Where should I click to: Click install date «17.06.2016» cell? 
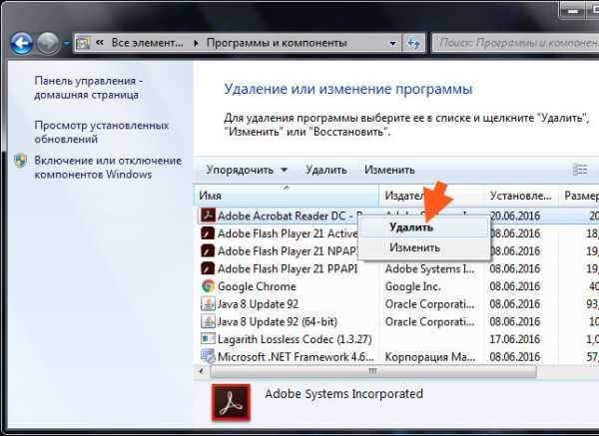(x=515, y=339)
